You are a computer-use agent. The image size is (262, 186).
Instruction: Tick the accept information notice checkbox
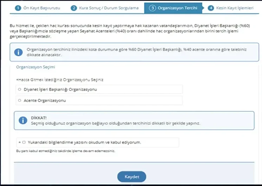[x=24, y=142]
